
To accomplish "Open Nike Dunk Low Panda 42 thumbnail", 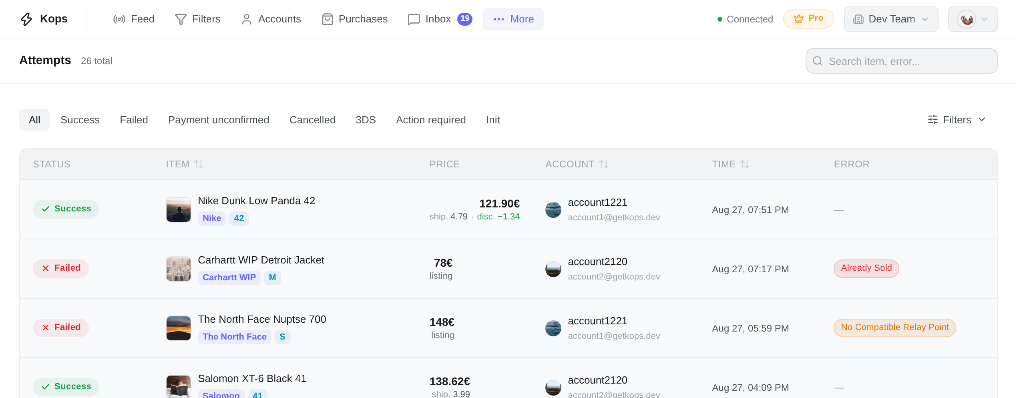I will click(x=179, y=209).
